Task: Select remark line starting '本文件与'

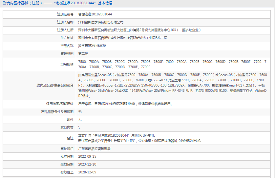Action: tap(117, 136)
